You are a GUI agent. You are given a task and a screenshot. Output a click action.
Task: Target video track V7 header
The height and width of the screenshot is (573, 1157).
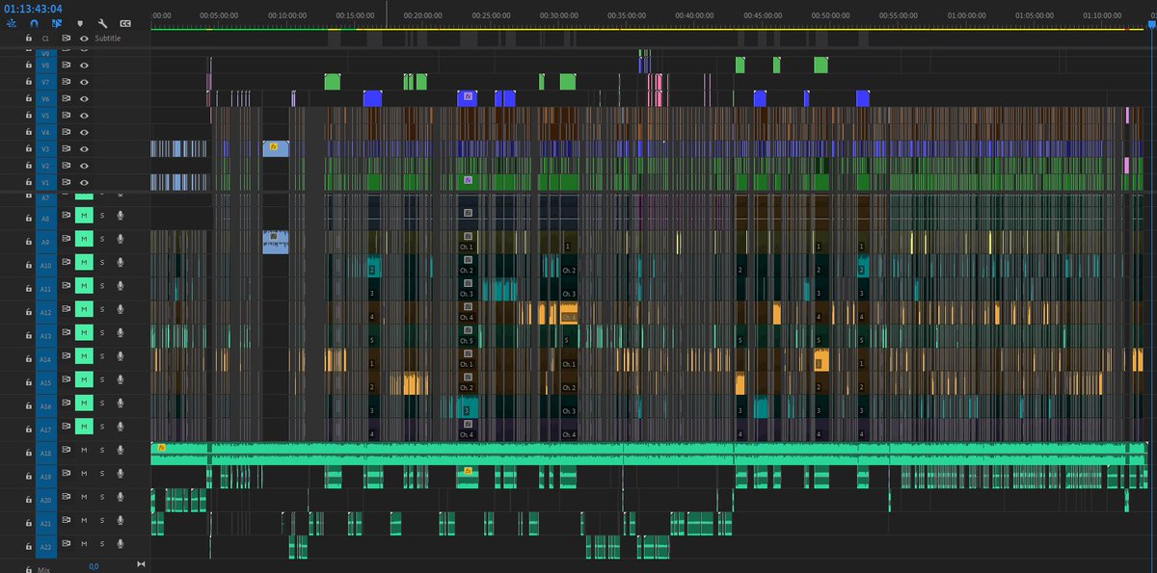[45, 82]
